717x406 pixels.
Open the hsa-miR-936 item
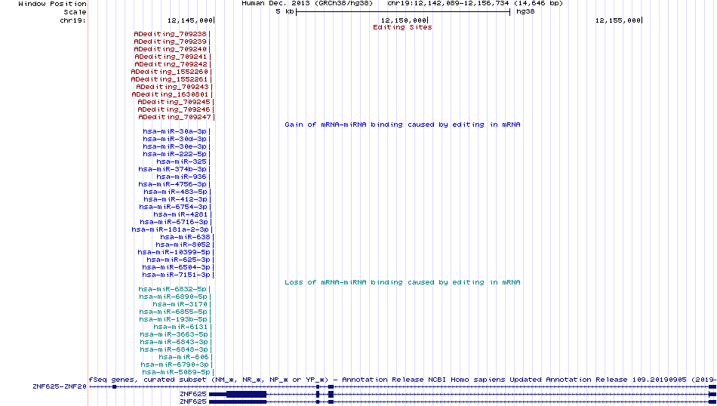[x=182, y=177]
